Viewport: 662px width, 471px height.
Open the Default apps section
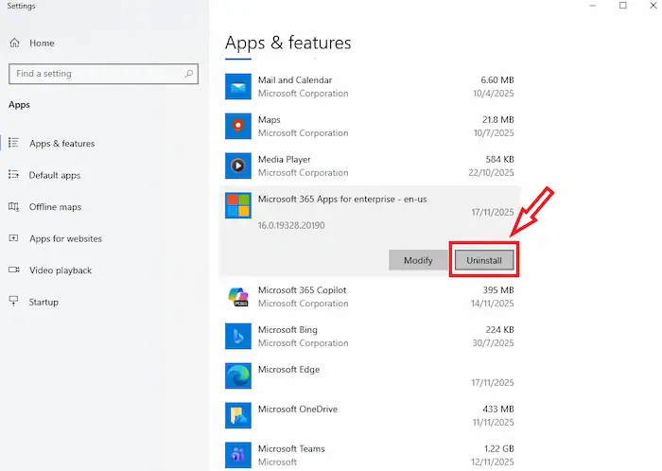[54, 175]
